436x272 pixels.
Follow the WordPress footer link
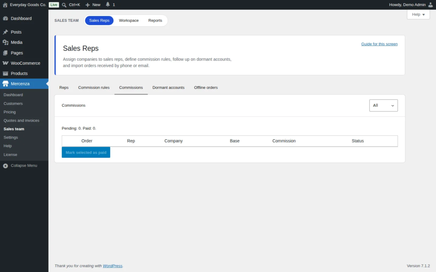pos(112,266)
